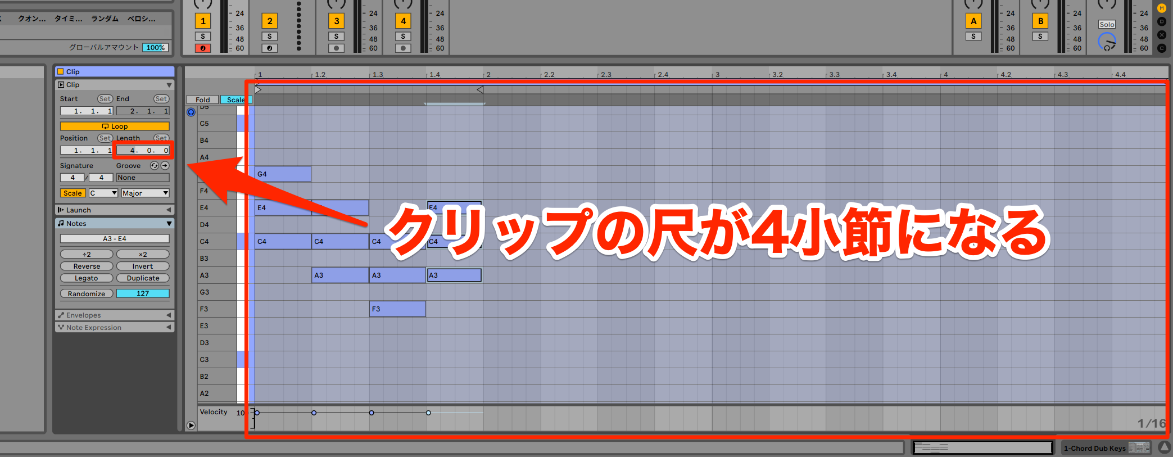Click the Envelopes wrench icon
This screenshot has width=1173, height=457.
(x=61, y=315)
